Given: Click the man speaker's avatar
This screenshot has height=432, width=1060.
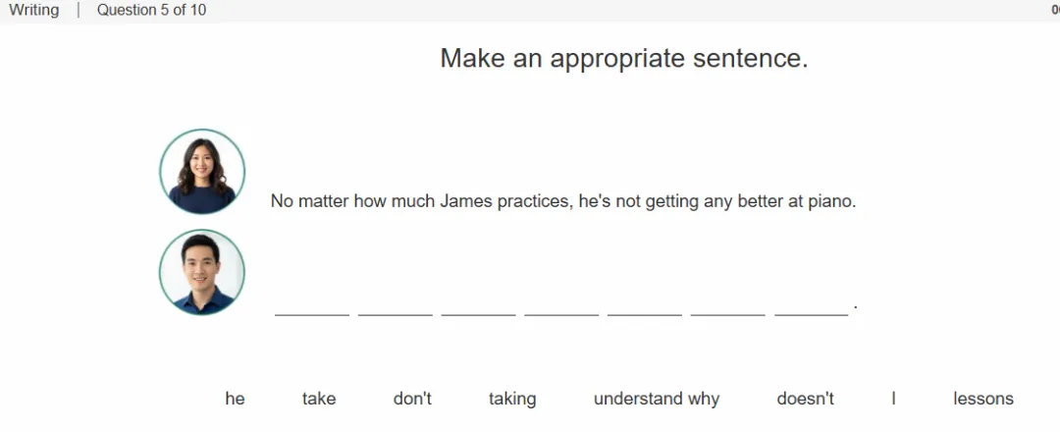Looking at the screenshot, I should click(x=202, y=272).
